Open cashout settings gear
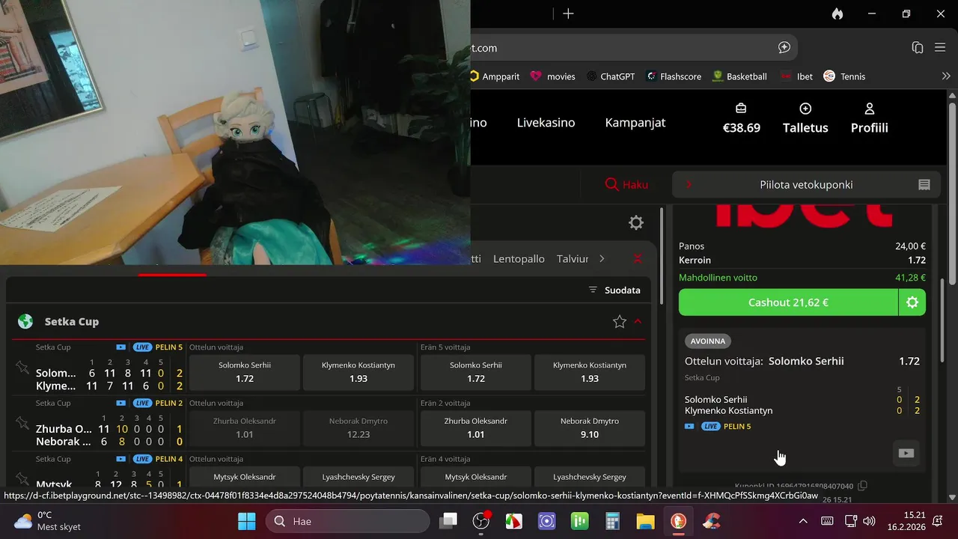Image resolution: width=958 pixels, height=539 pixels. pyautogui.click(x=912, y=302)
